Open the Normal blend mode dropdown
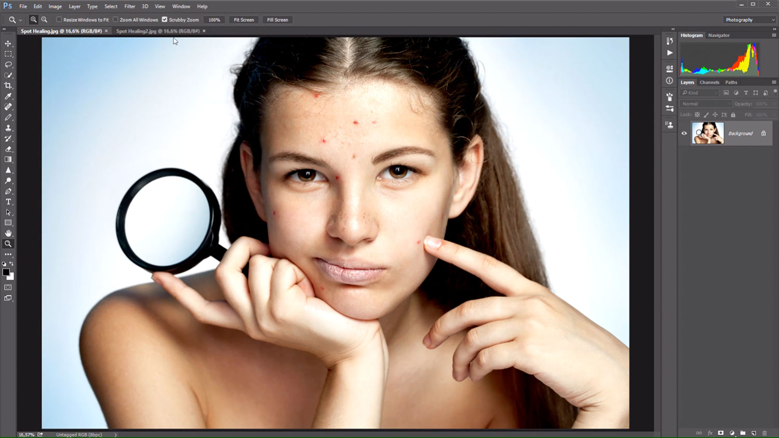This screenshot has height=438, width=779. tap(705, 104)
